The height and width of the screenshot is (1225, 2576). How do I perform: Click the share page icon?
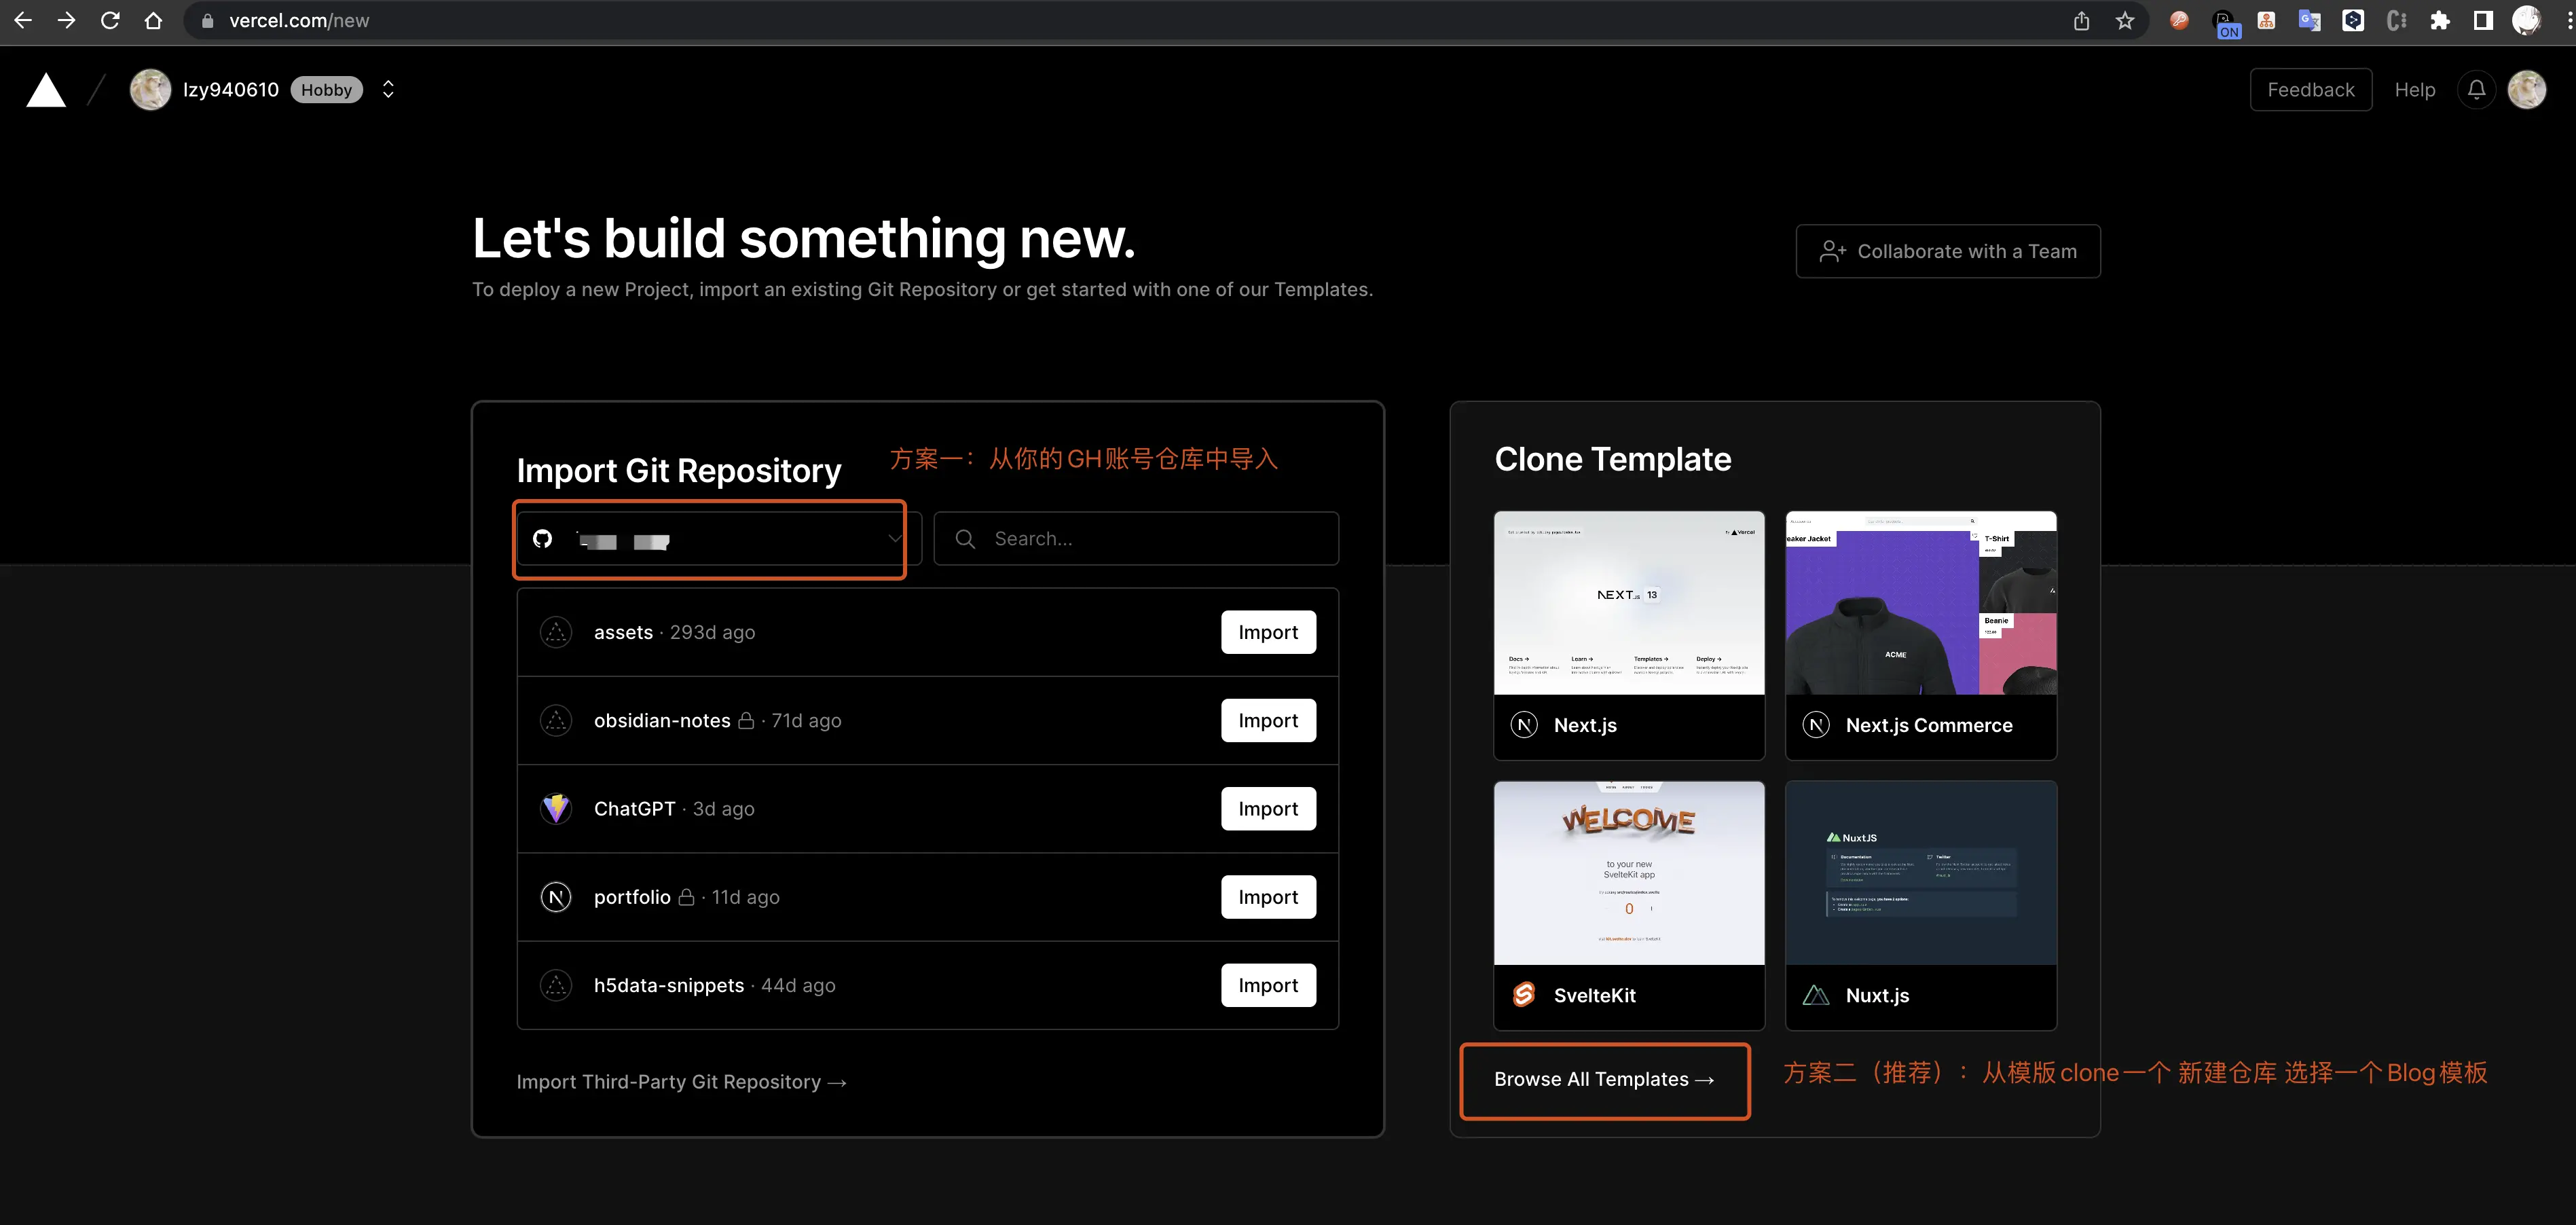[2081, 20]
